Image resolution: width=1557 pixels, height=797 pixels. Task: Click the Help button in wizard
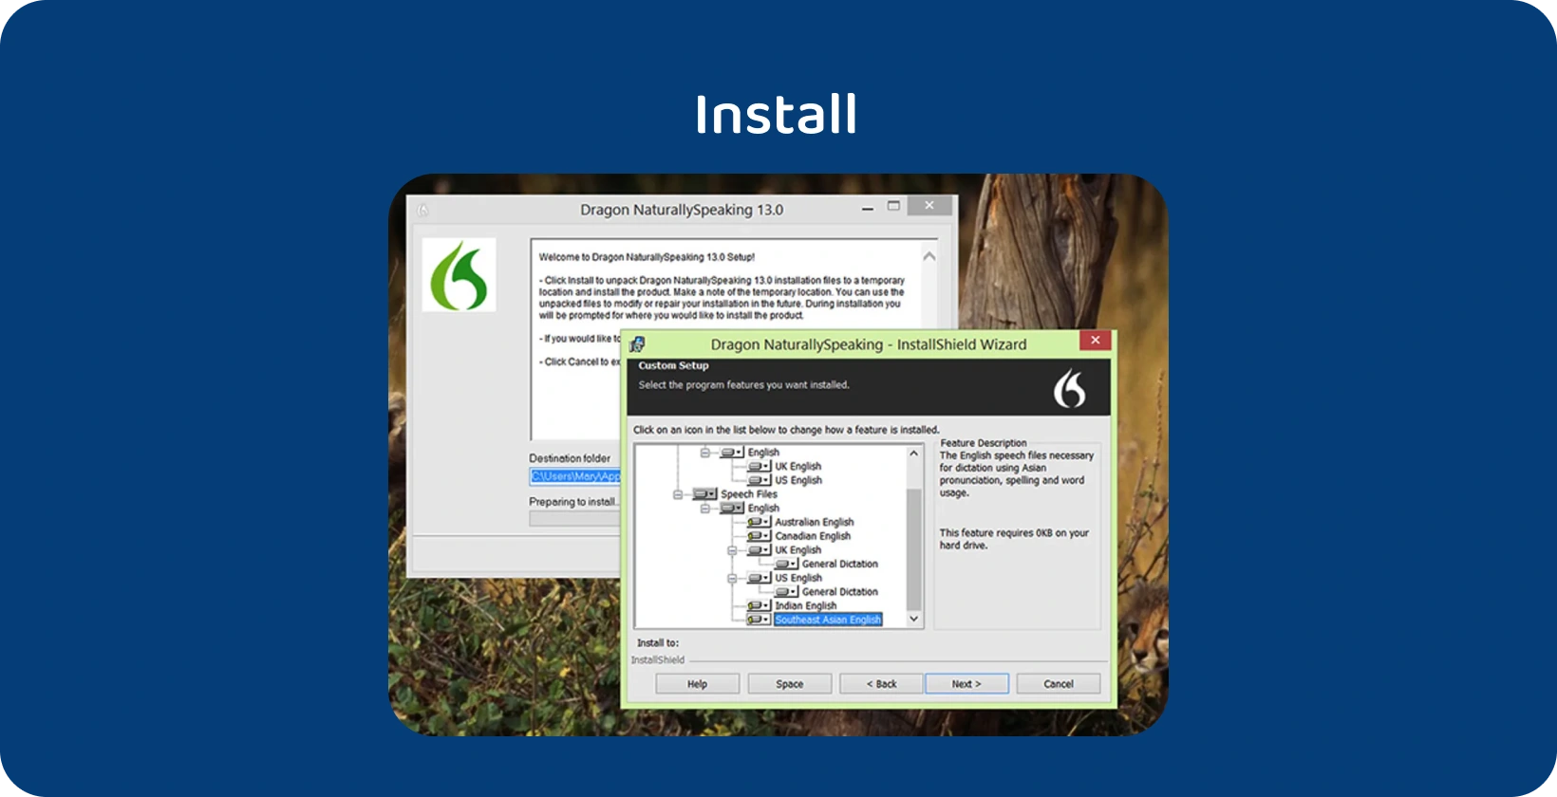point(697,684)
